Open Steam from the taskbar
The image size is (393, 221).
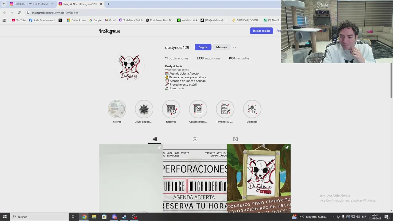[x=124, y=217]
